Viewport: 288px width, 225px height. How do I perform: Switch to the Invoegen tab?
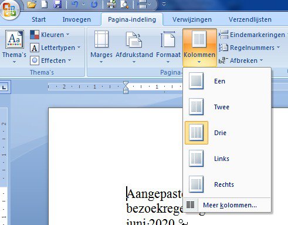coord(77,19)
